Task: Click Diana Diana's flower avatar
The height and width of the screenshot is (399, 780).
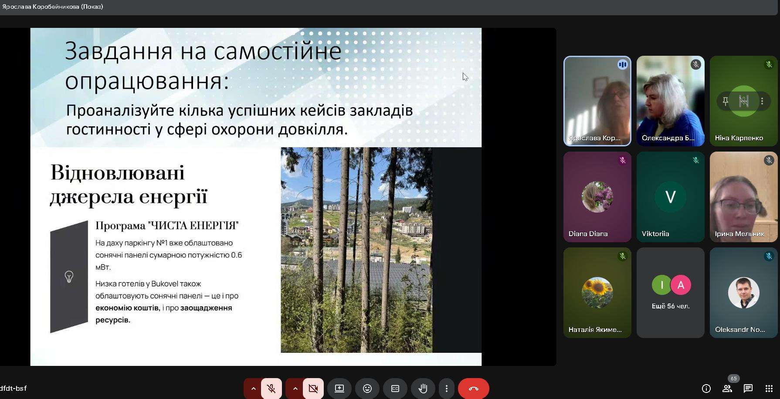Action: pyautogui.click(x=597, y=197)
